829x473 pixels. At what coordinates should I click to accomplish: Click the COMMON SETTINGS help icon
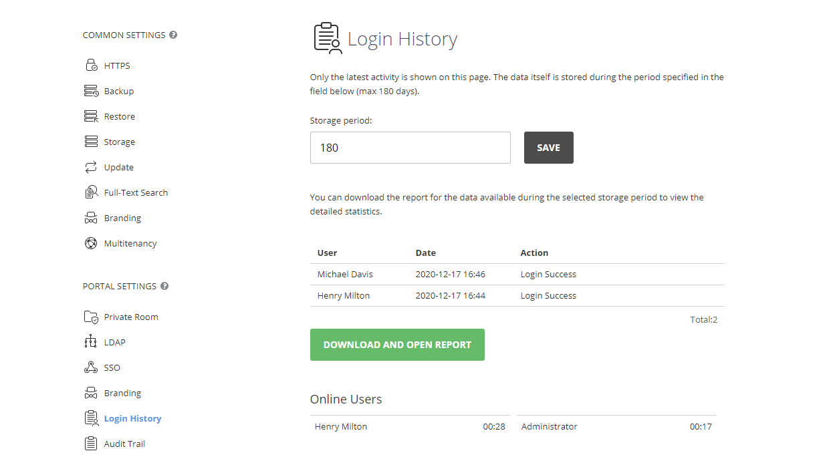[x=173, y=34]
